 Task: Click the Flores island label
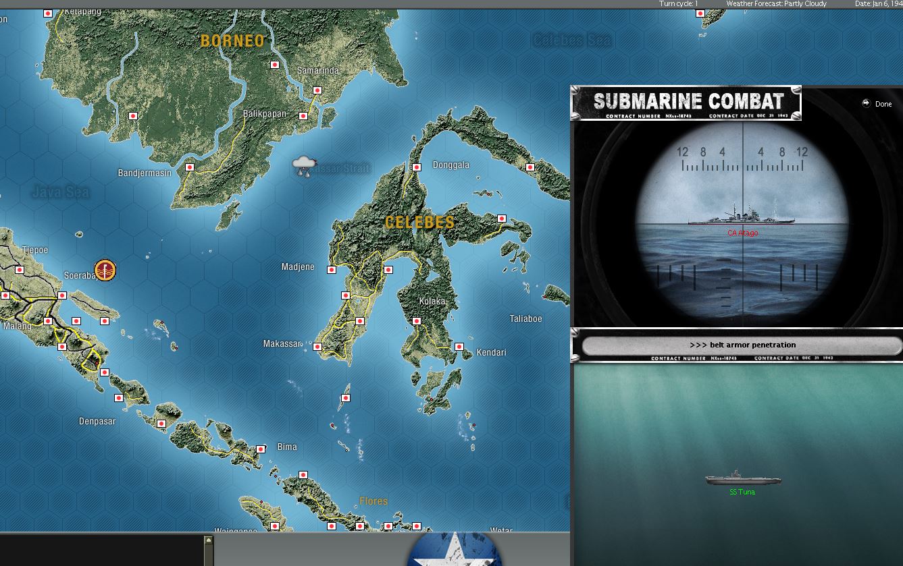tap(373, 501)
